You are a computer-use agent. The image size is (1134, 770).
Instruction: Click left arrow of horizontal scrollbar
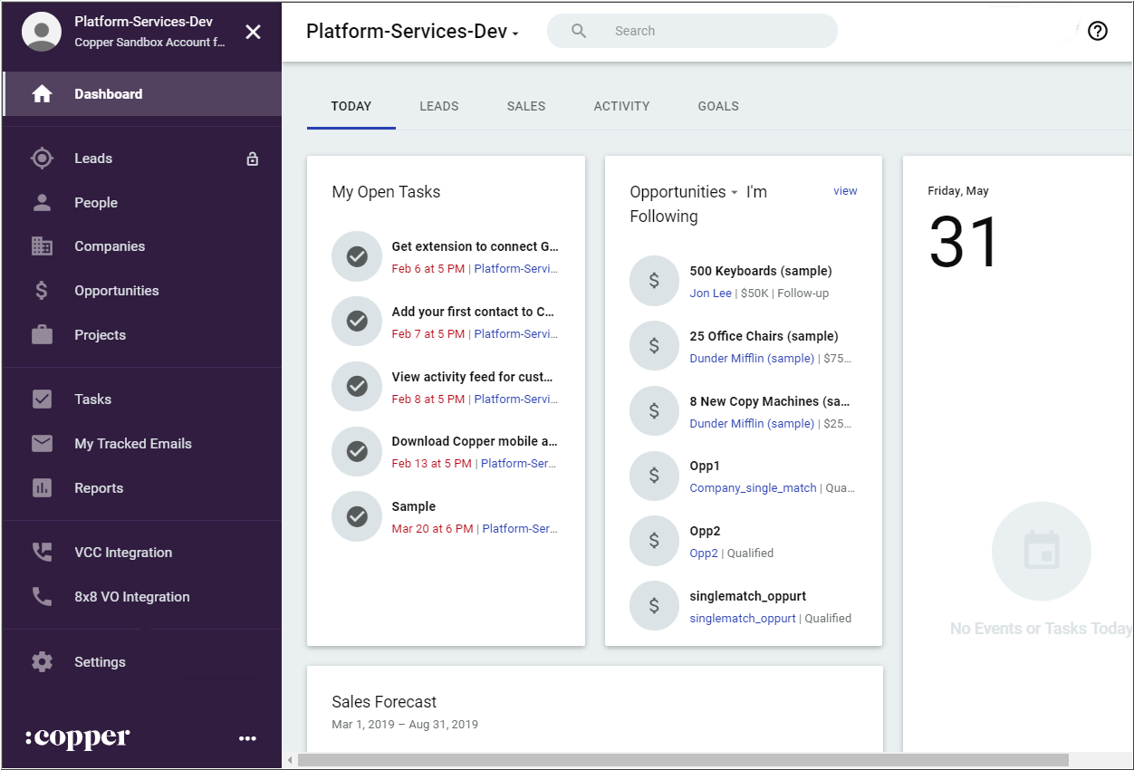(x=290, y=760)
